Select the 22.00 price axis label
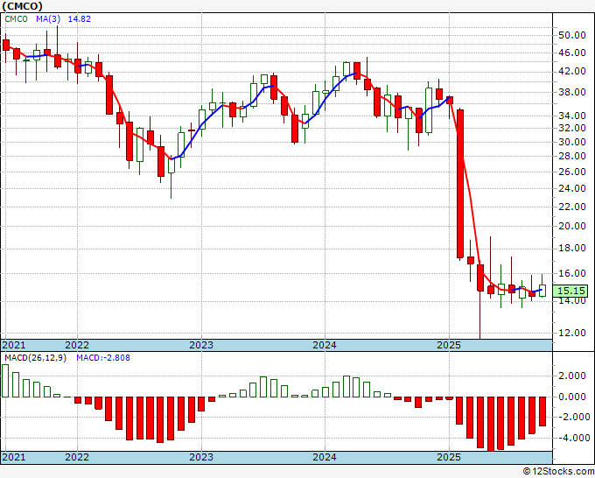 point(572,207)
